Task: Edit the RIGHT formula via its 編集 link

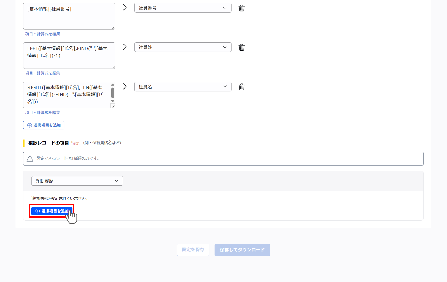Action: pyautogui.click(x=43, y=112)
